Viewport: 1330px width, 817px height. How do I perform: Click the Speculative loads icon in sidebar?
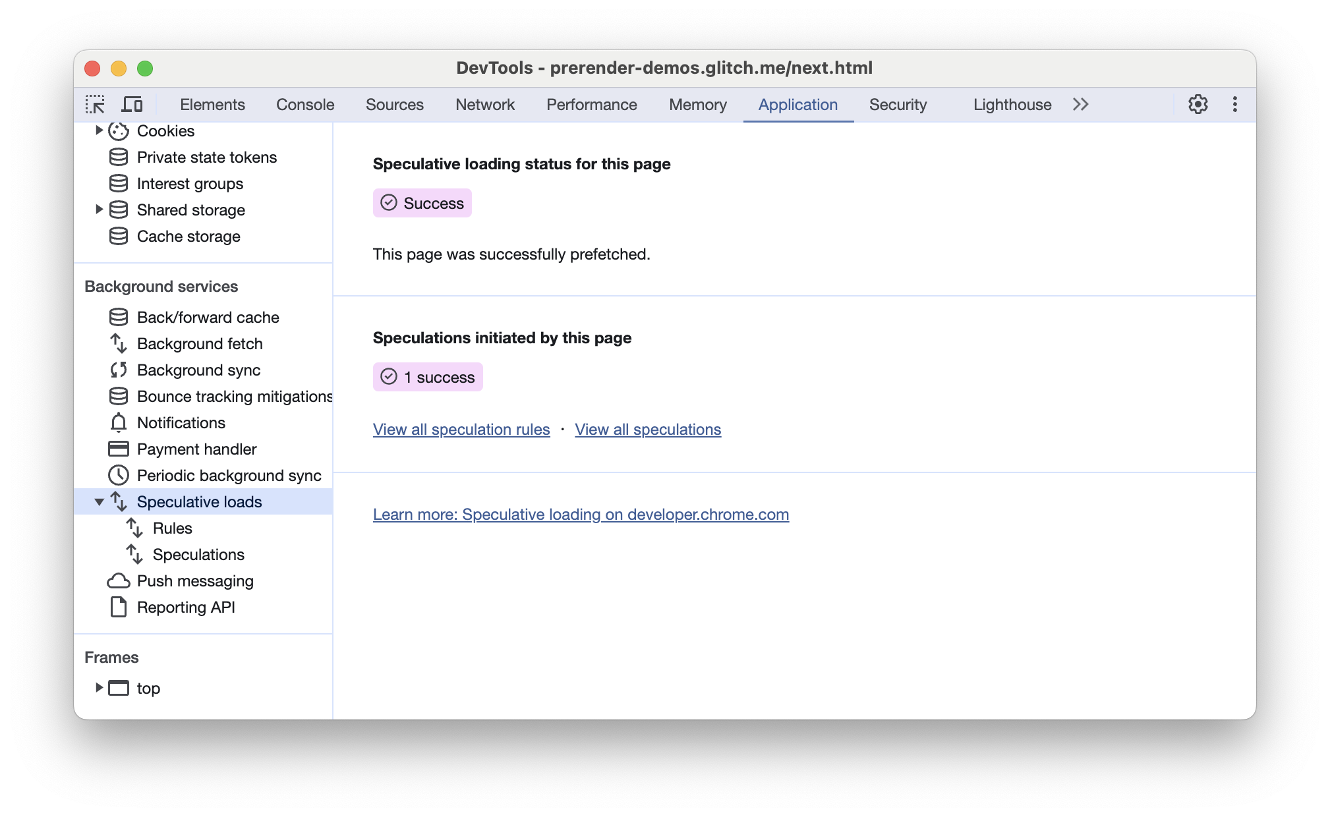(x=118, y=501)
